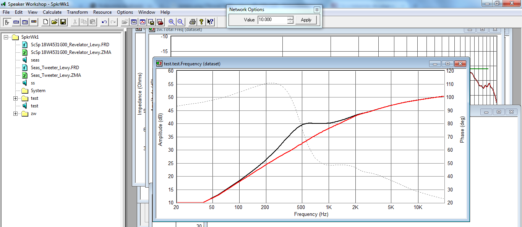This screenshot has height=227, width=522.
Task: Close the Network Options panel
Action: point(317,10)
